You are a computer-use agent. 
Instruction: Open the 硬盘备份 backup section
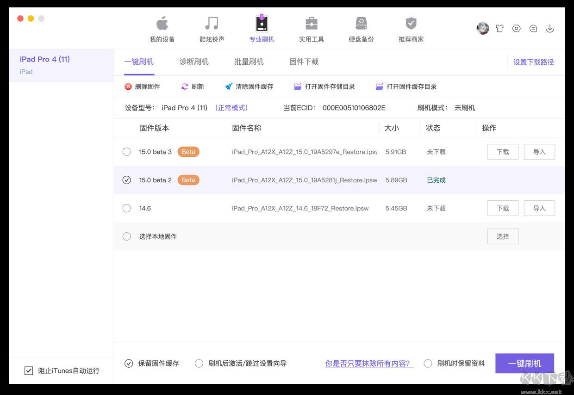click(x=361, y=28)
